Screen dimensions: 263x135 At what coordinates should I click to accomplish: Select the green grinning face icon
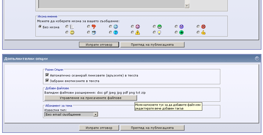(x=154, y=27)
